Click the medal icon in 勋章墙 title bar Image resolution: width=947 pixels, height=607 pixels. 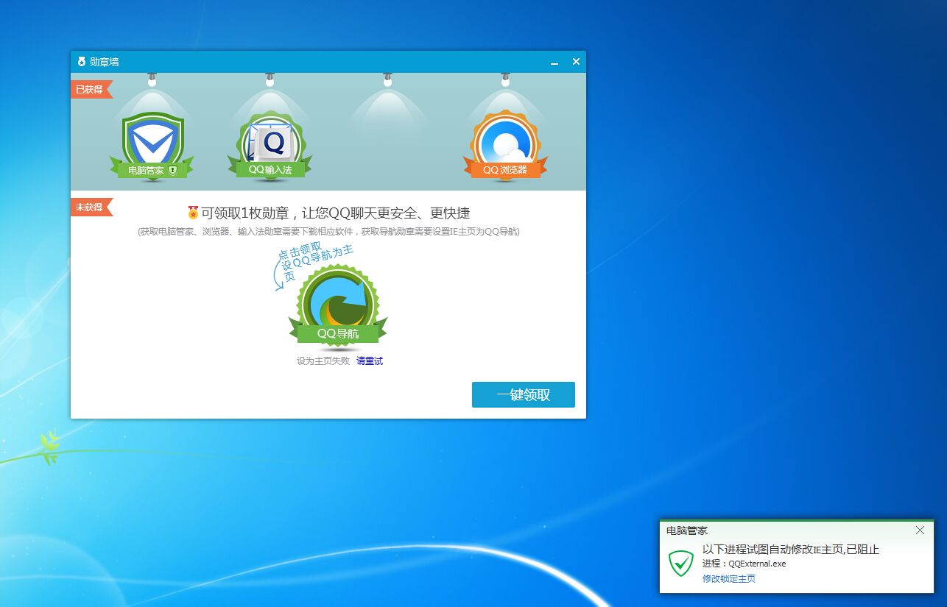82,62
